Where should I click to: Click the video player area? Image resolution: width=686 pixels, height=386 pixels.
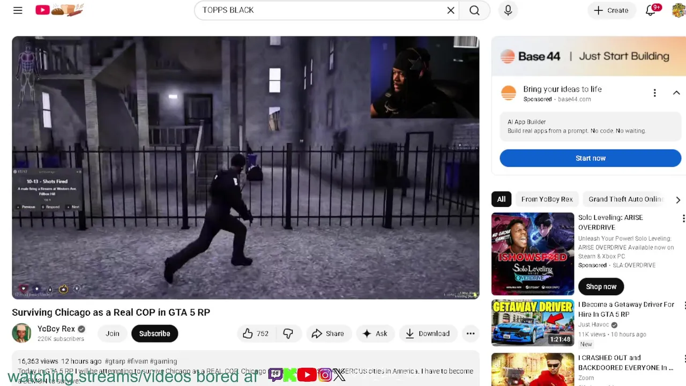245,167
